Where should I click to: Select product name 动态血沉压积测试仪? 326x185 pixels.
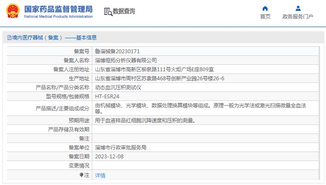coord(118,88)
